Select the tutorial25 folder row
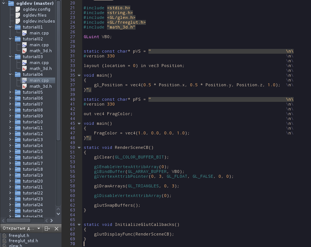Image resolution: width=311 pixels, height=247 pixels. [x=32, y=211]
